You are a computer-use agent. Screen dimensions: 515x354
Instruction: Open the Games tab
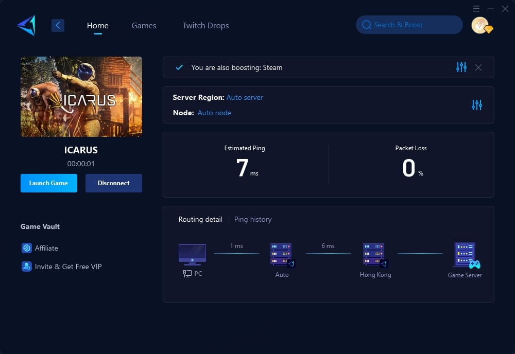tap(144, 26)
